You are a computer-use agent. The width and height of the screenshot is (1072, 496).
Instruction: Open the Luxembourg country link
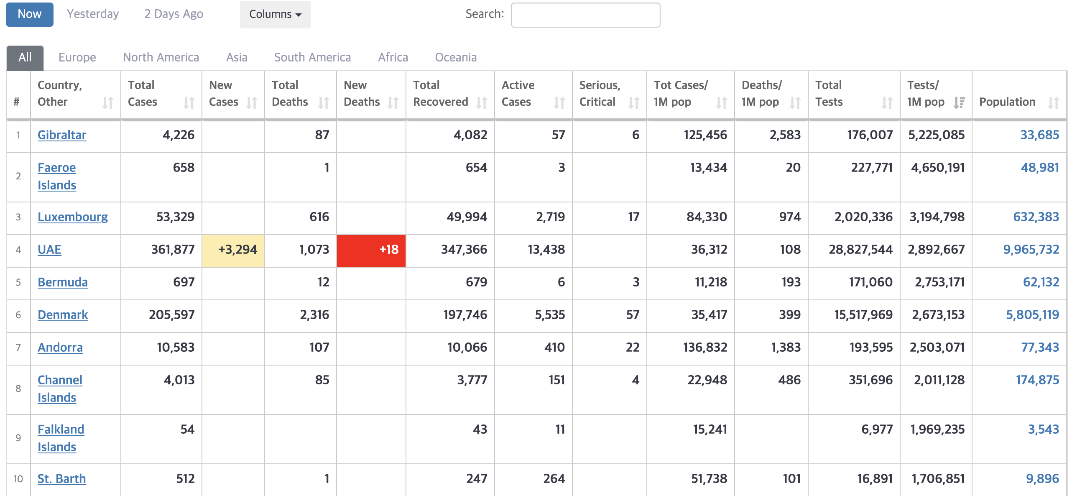tap(73, 217)
